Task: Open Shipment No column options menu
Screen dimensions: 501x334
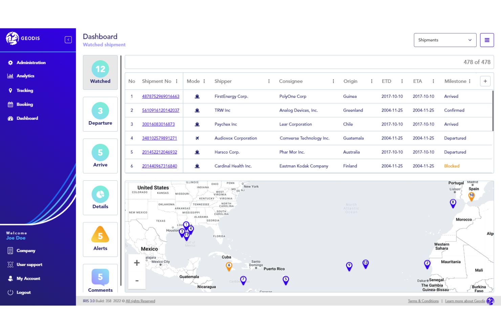Action: 177,81
